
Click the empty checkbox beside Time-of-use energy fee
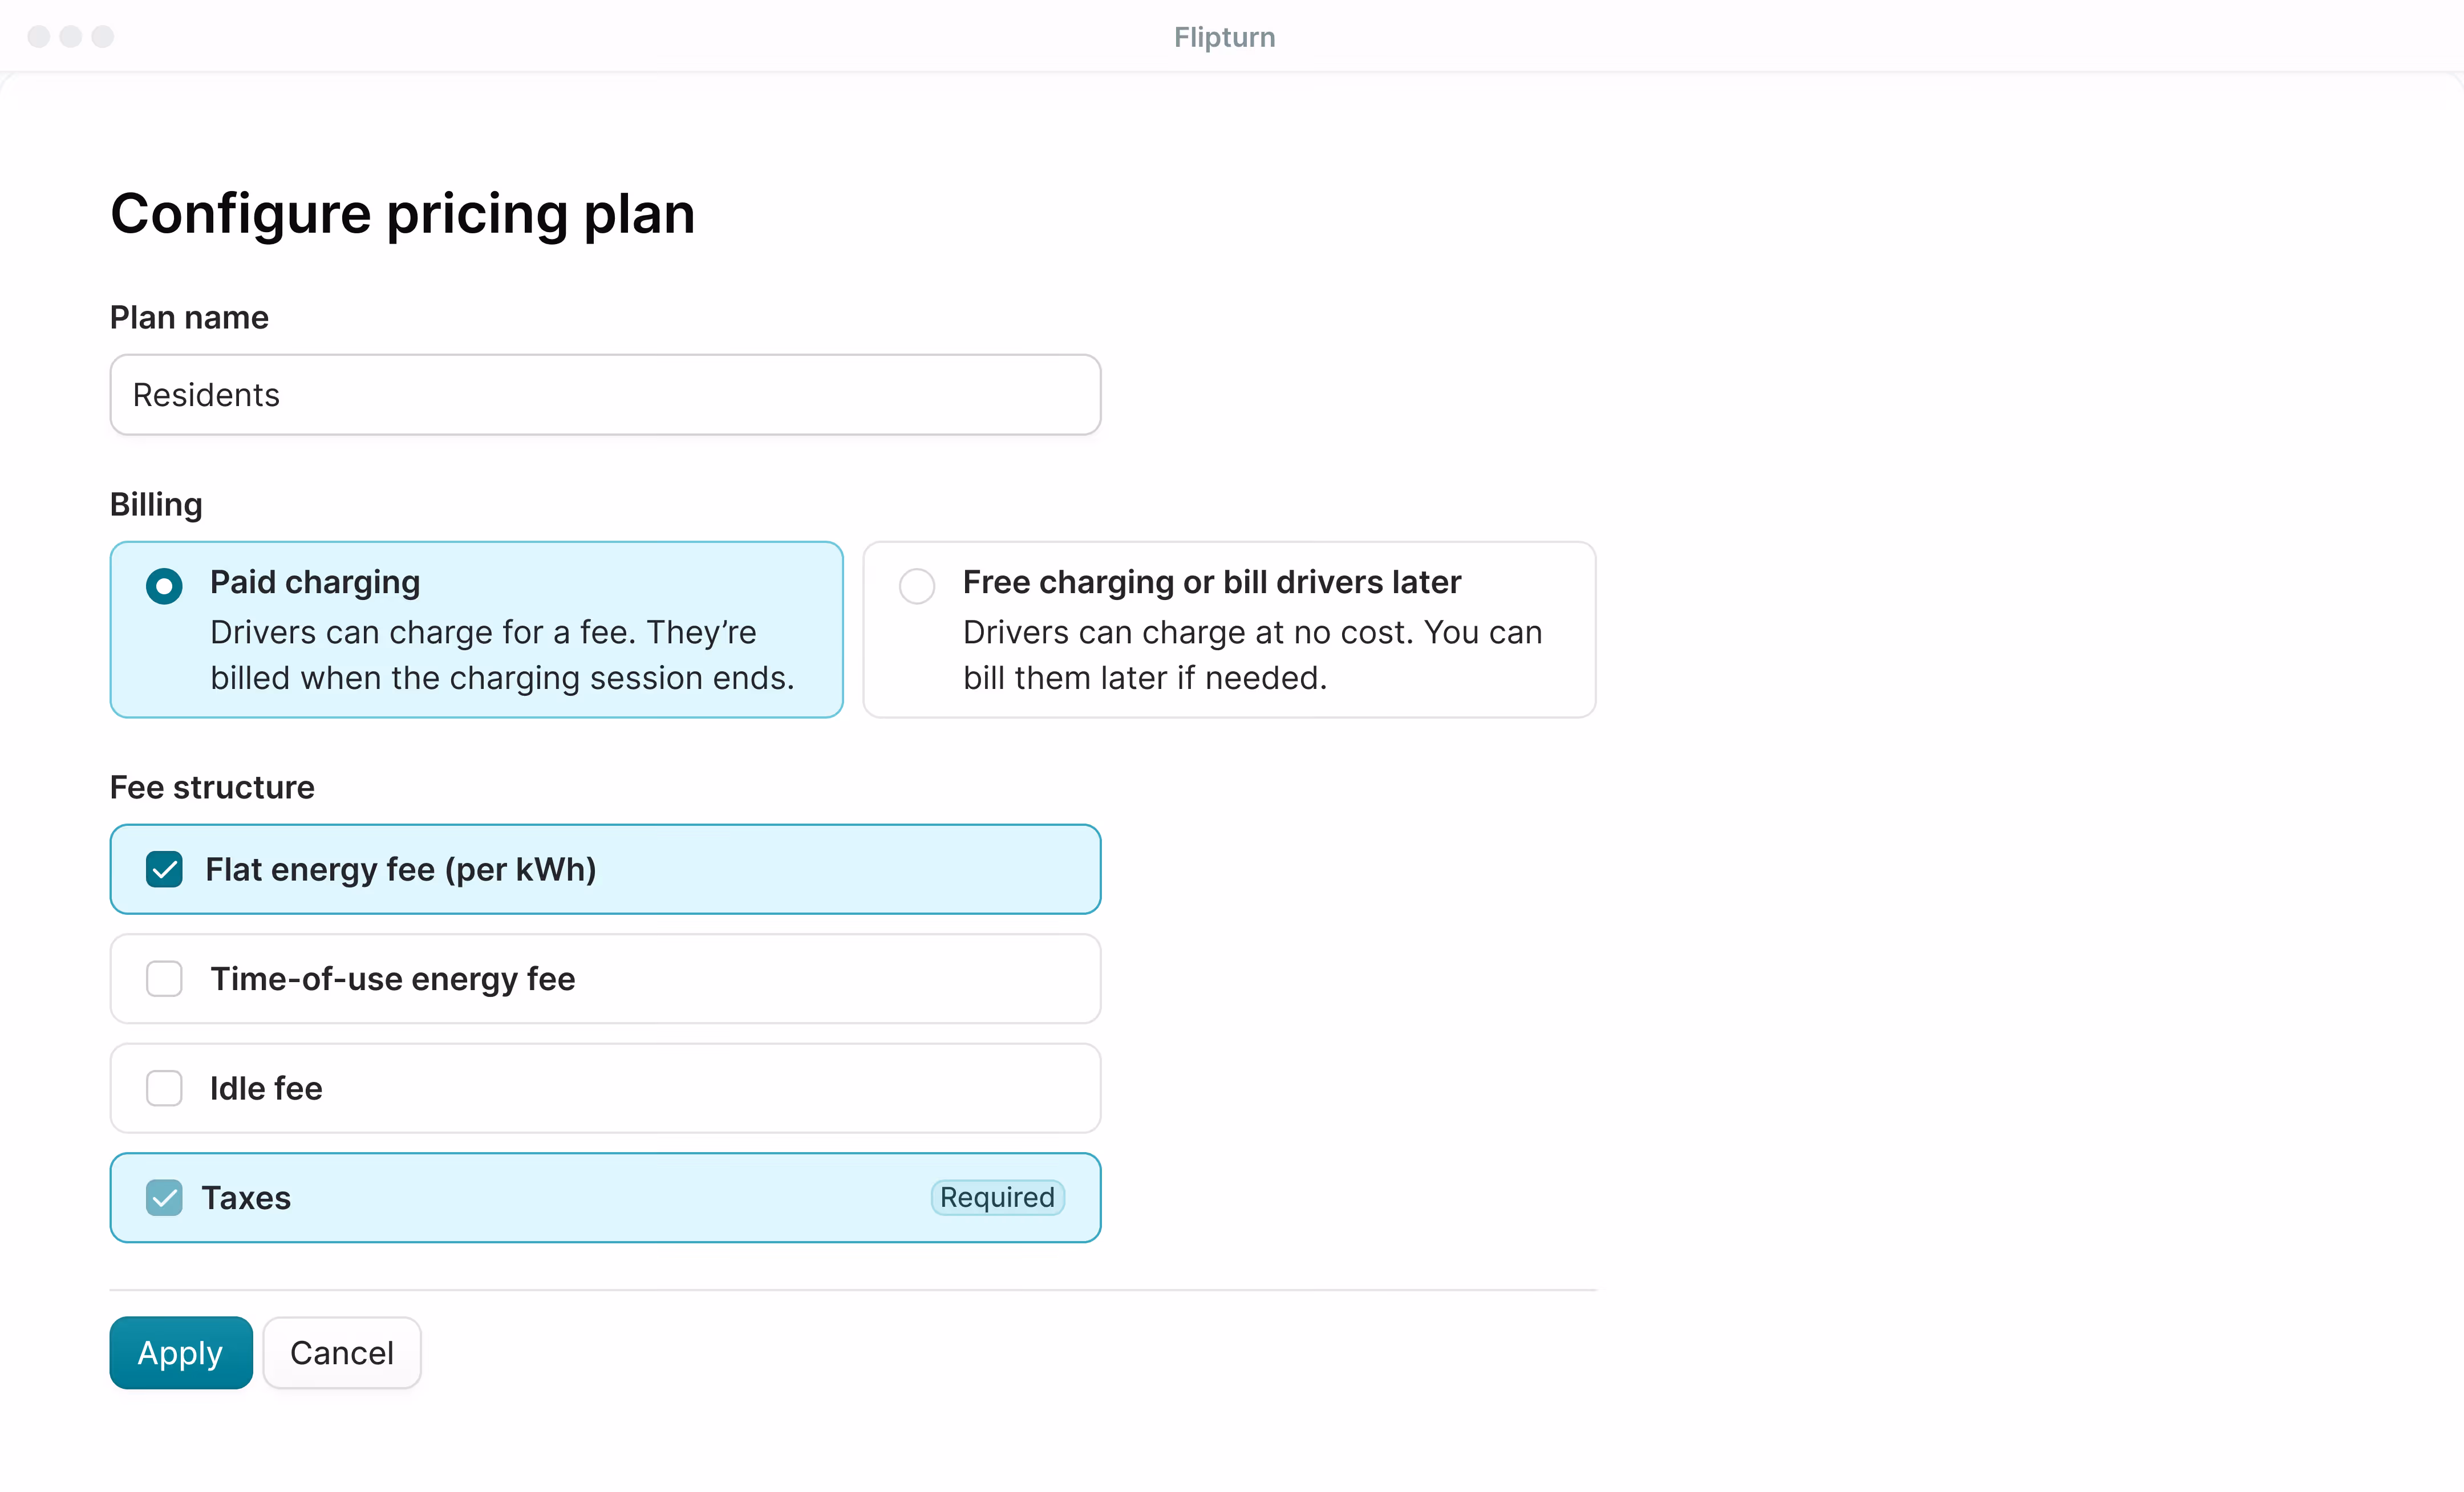coord(164,979)
